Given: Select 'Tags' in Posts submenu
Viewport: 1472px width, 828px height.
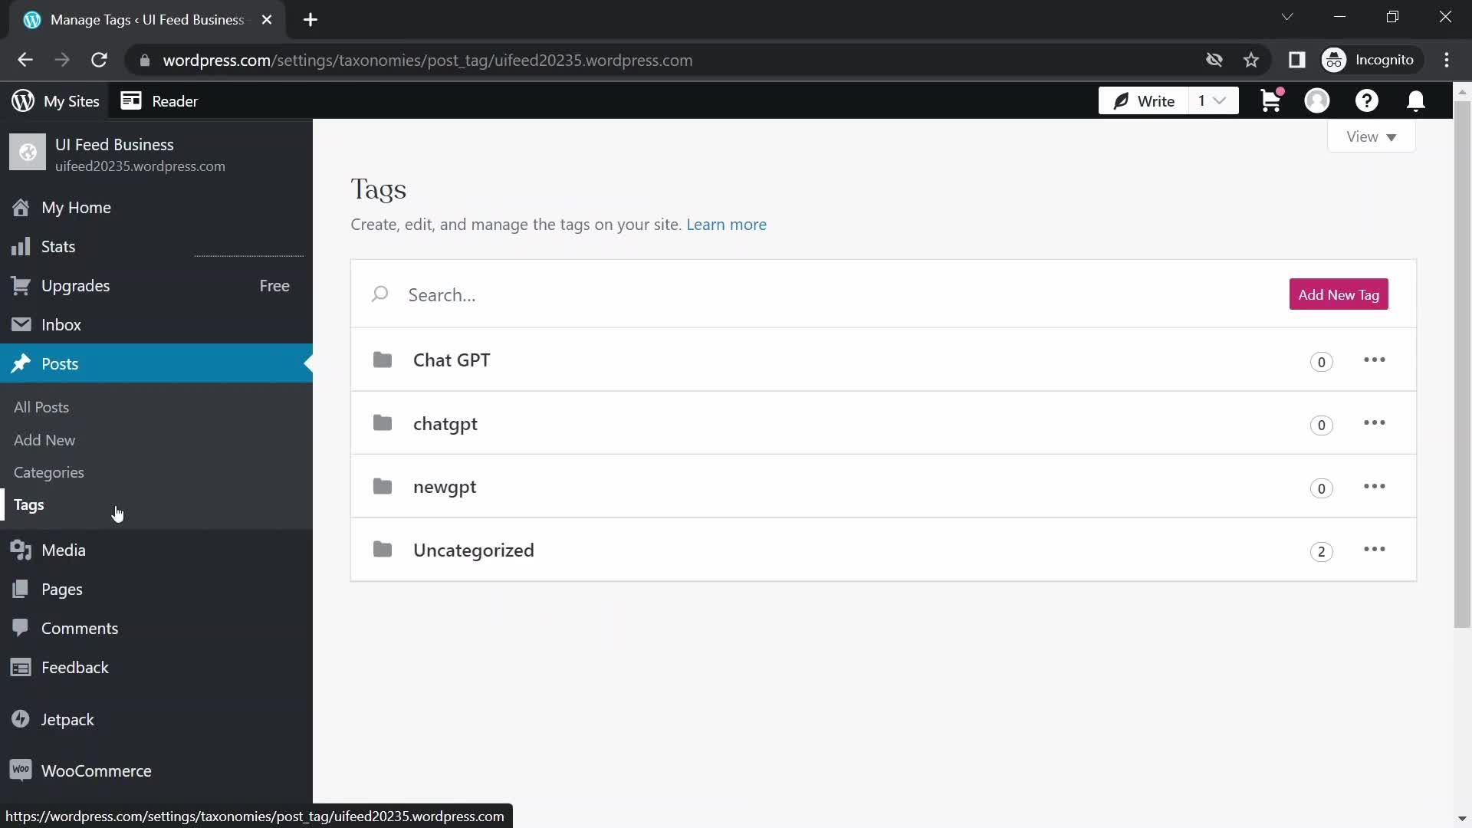Looking at the screenshot, I should (28, 504).
